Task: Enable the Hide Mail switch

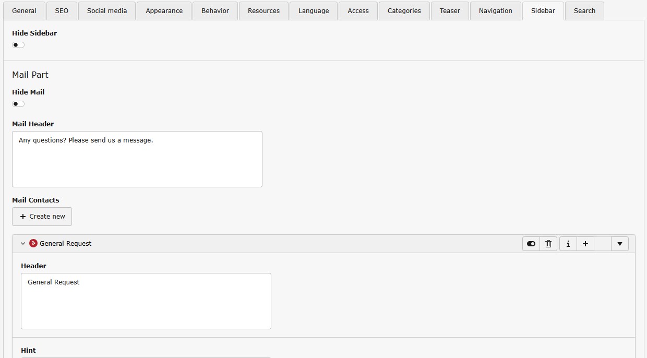Action: tap(18, 104)
